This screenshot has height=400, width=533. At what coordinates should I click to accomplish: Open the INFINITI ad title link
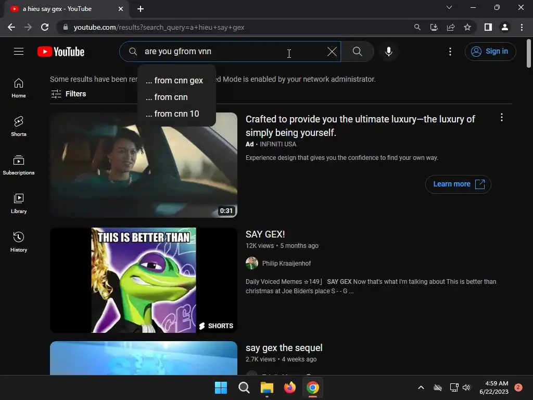click(x=360, y=126)
